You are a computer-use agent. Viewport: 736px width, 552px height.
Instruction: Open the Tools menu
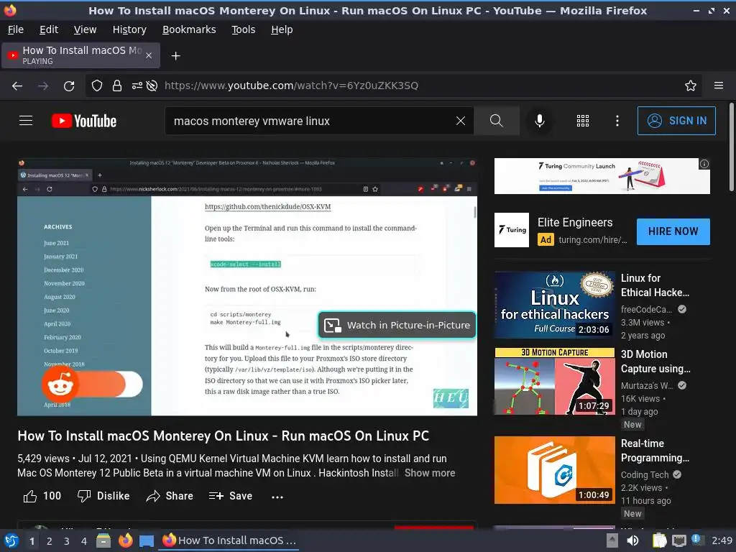coord(243,29)
